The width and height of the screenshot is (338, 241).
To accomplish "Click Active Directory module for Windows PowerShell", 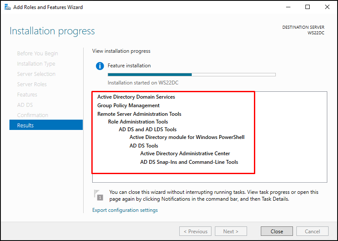I will pos(187,137).
